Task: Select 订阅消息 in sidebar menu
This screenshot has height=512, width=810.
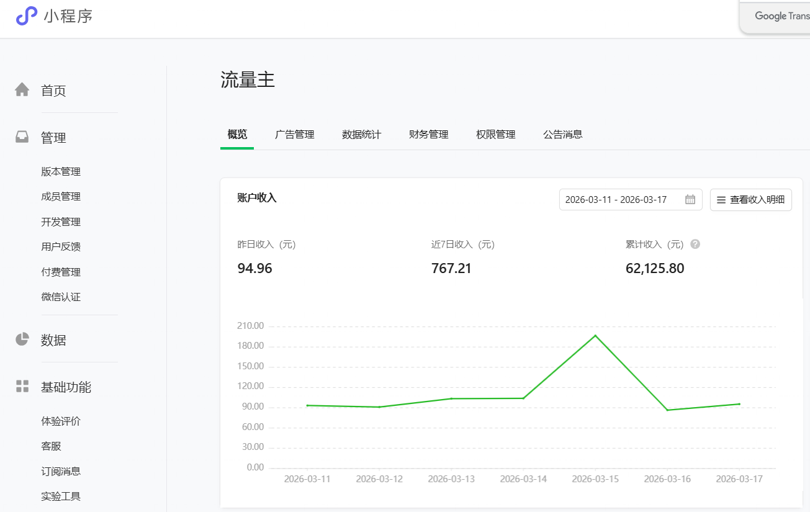Action: 62,470
